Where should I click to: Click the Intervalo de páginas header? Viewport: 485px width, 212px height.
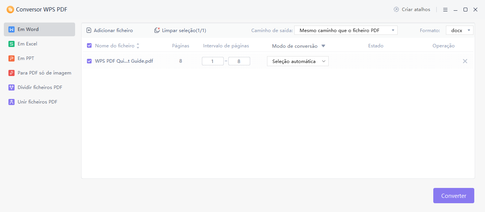click(x=226, y=46)
